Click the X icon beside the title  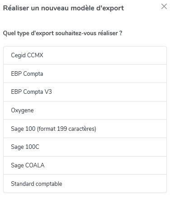tap(164, 6)
